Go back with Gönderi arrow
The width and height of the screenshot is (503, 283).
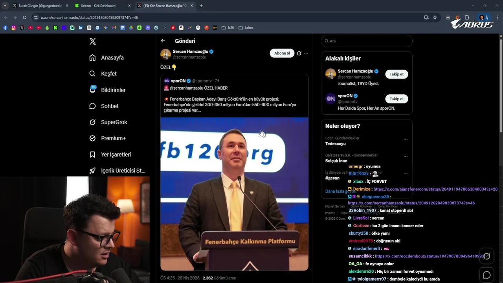(x=163, y=41)
